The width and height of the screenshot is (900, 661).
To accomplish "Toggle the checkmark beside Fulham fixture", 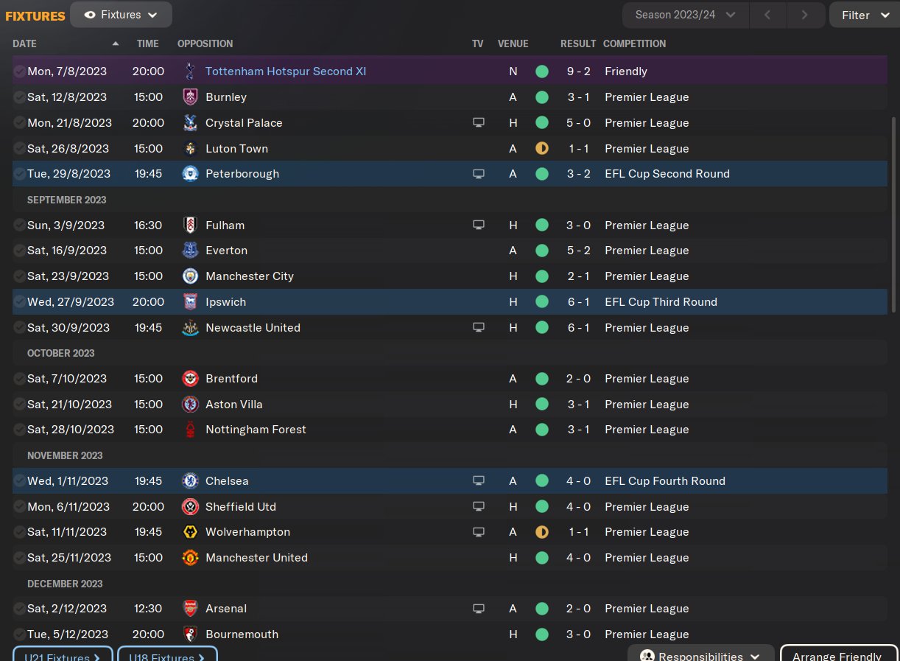I will (19, 225).
